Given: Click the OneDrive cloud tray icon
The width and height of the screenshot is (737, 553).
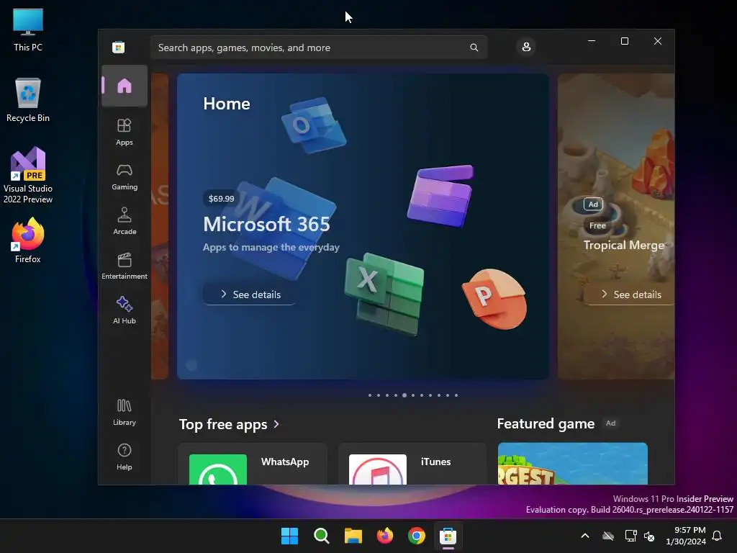Looking at the screenshot, I should point(608,536).
